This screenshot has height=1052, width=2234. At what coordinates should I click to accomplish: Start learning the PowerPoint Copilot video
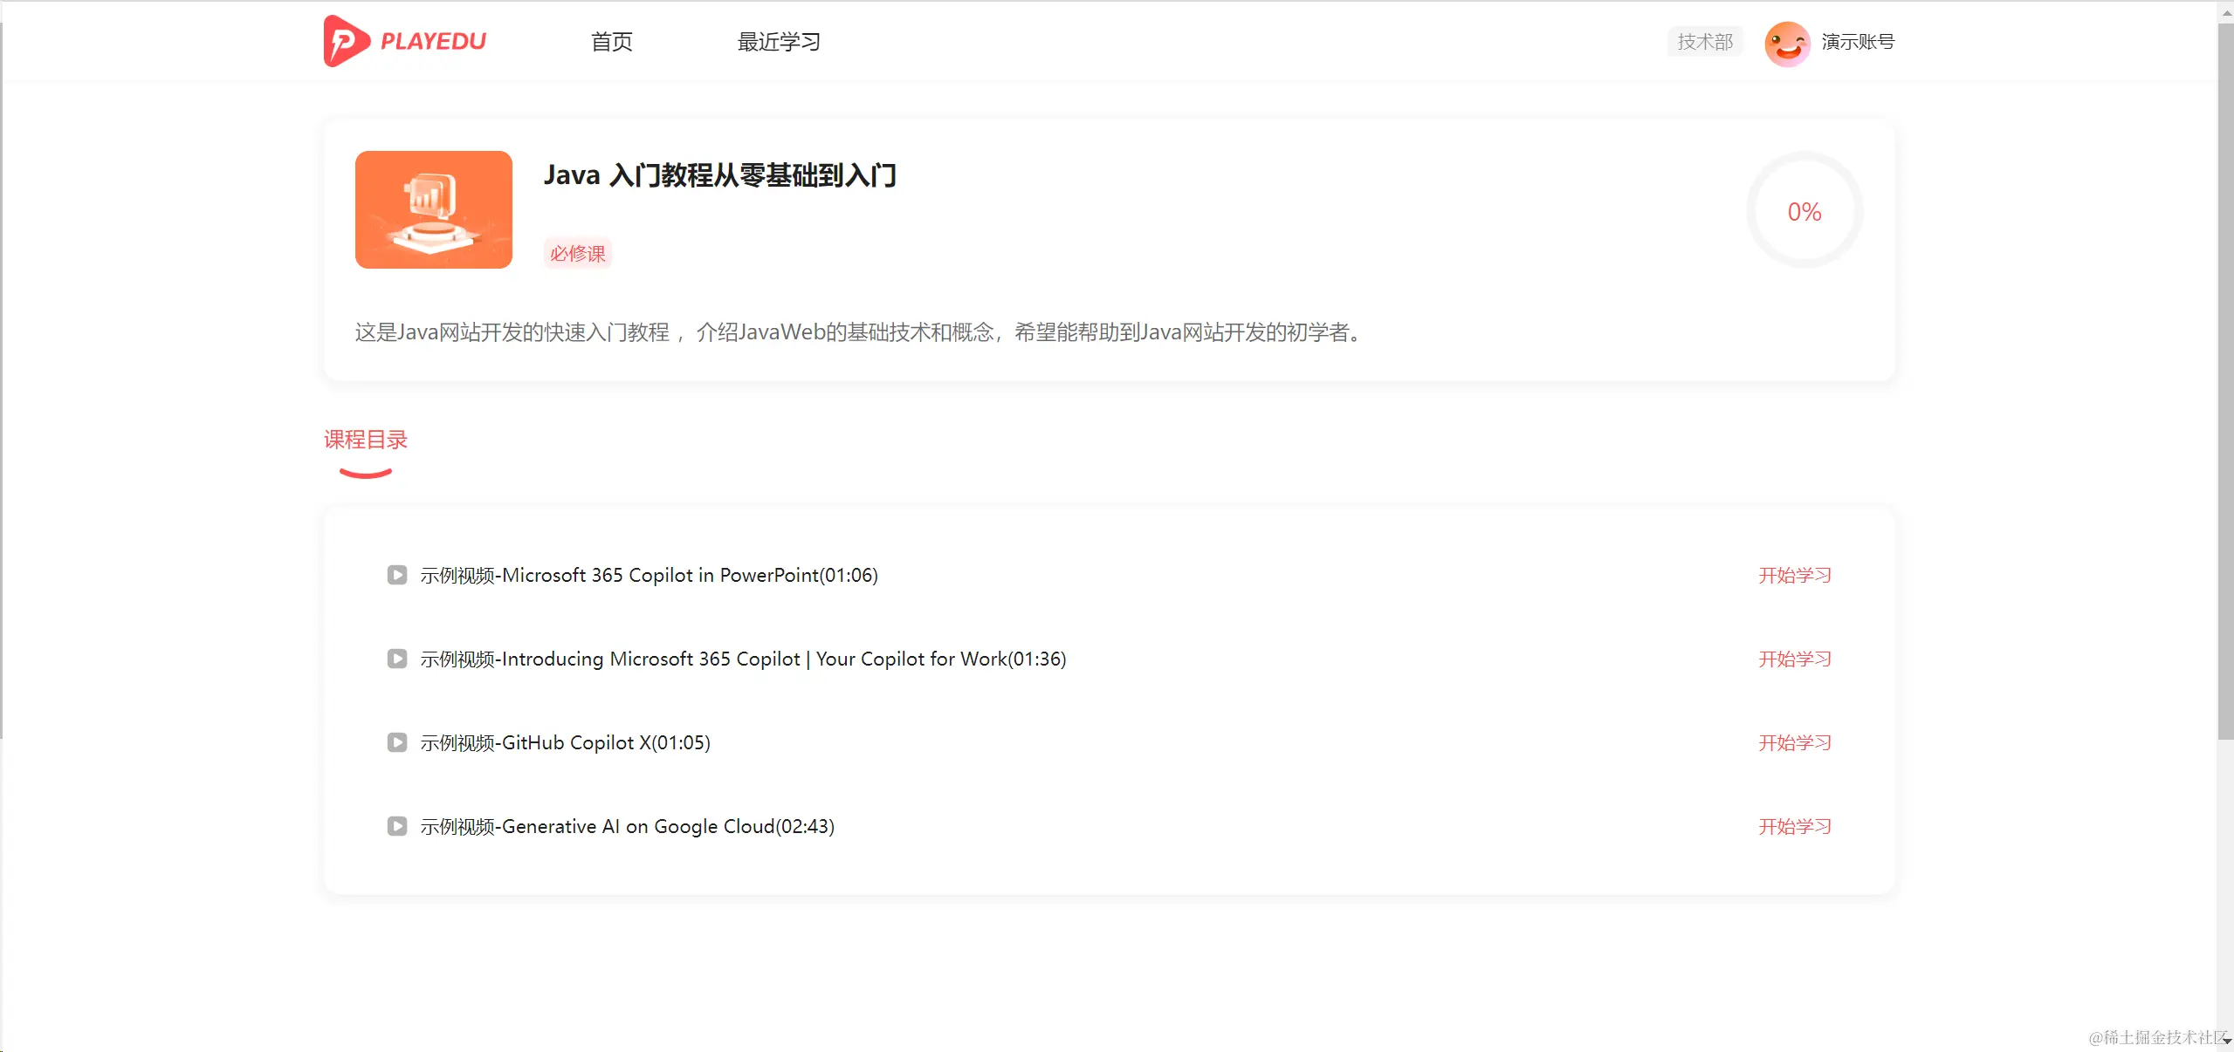(x=1794, y=575)
